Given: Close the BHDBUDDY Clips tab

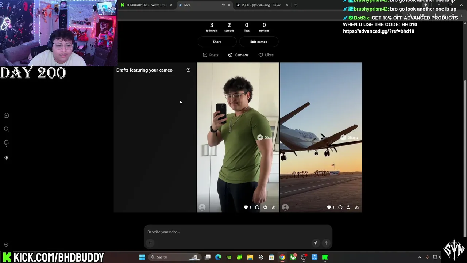Looking at the screenshot, I should [x=171, y=5].
